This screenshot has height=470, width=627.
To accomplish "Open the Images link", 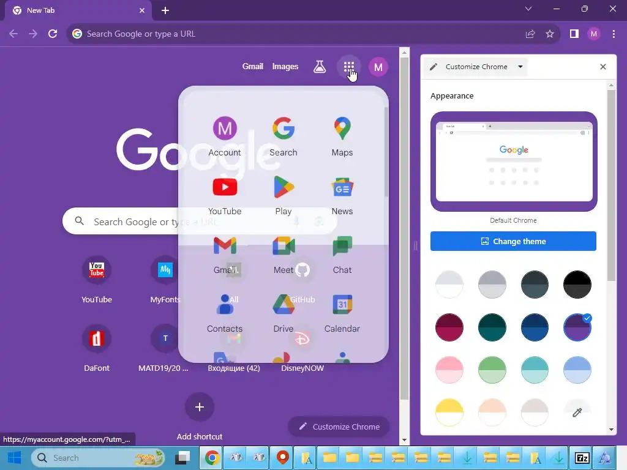I will coord(285,66).
